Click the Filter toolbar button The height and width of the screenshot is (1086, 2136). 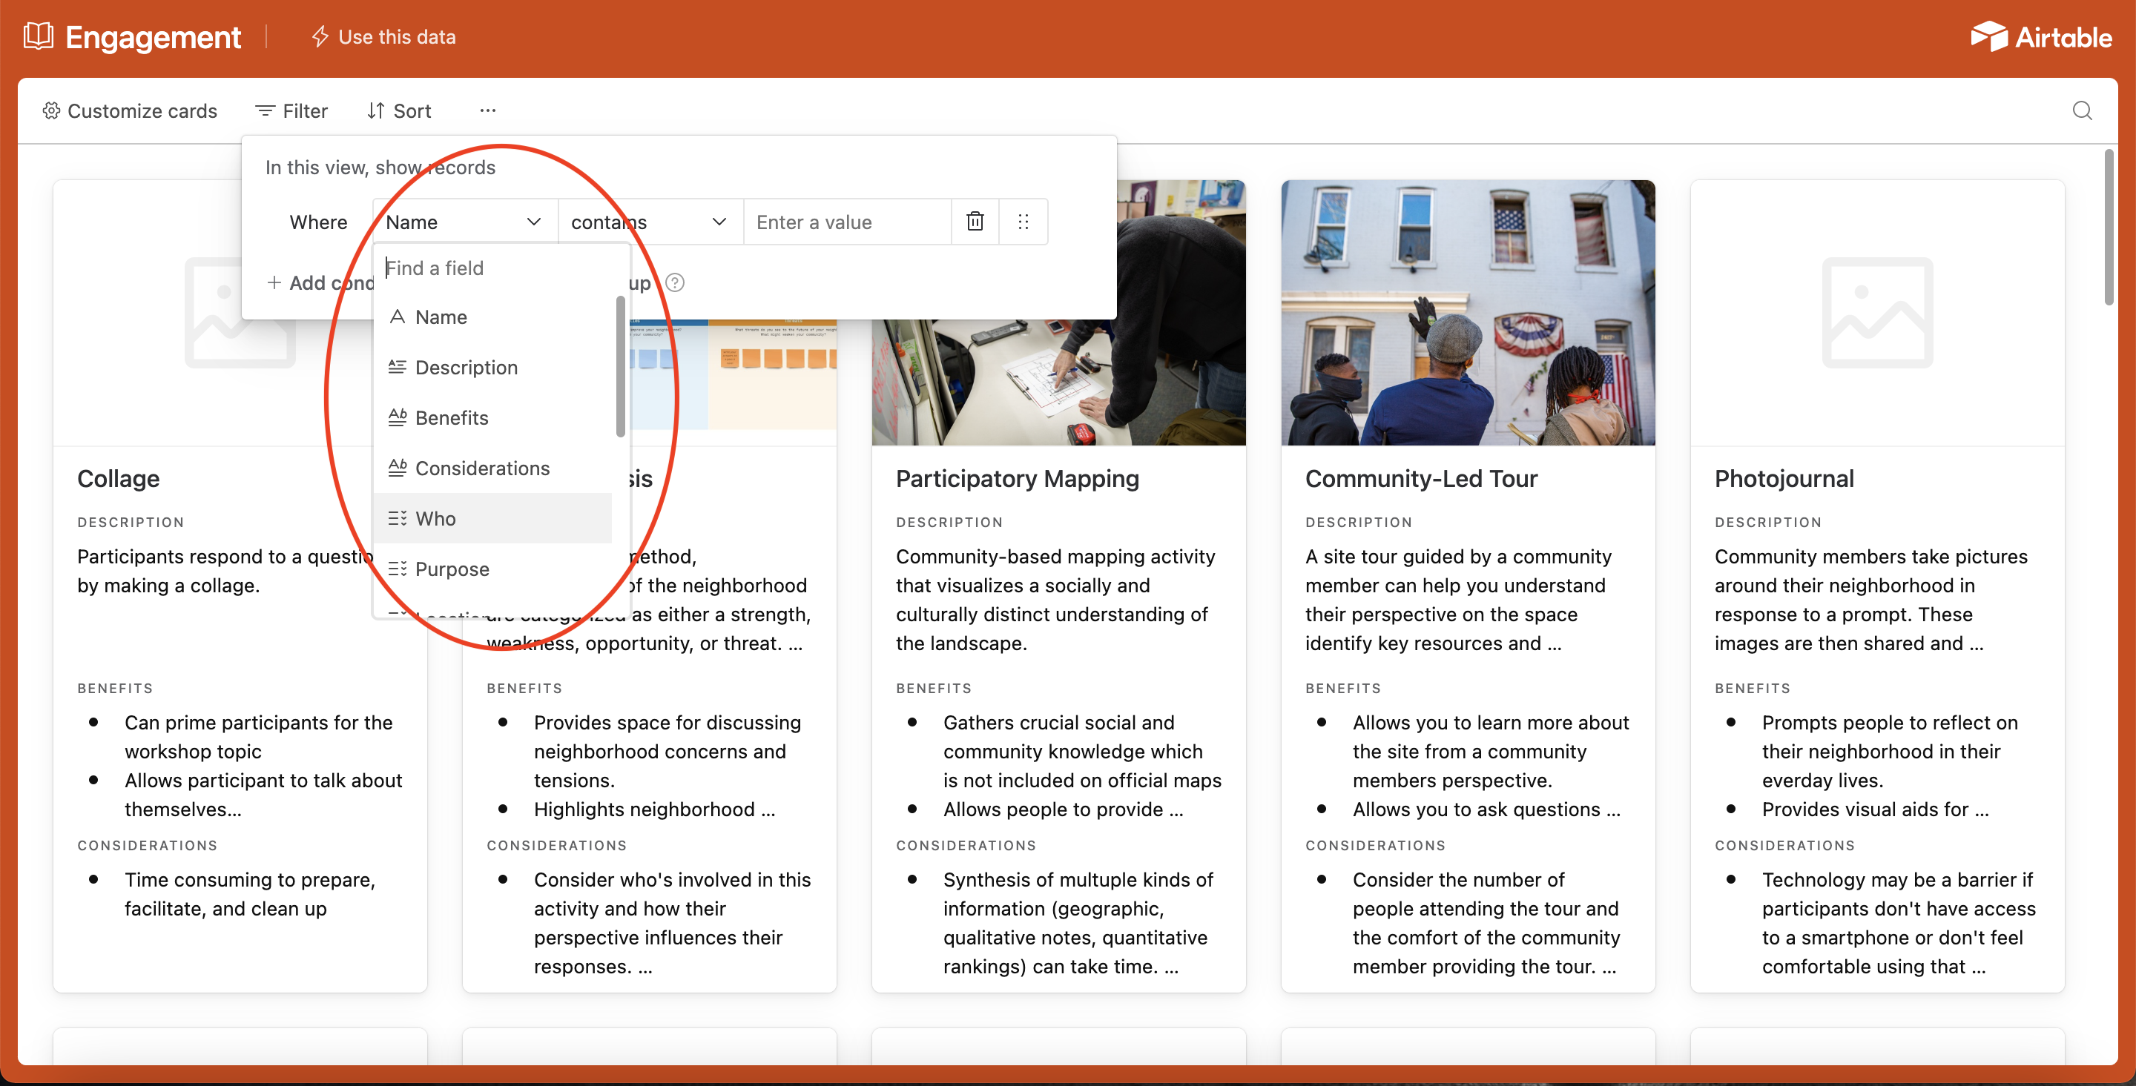click(291, 110)
